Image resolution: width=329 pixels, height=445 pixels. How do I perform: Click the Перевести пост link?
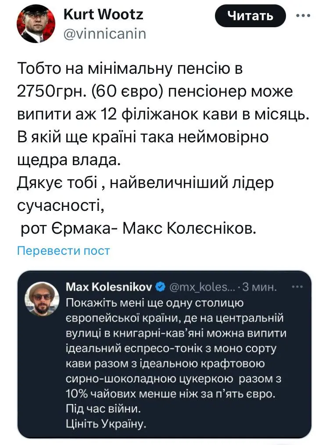point(63,251)
